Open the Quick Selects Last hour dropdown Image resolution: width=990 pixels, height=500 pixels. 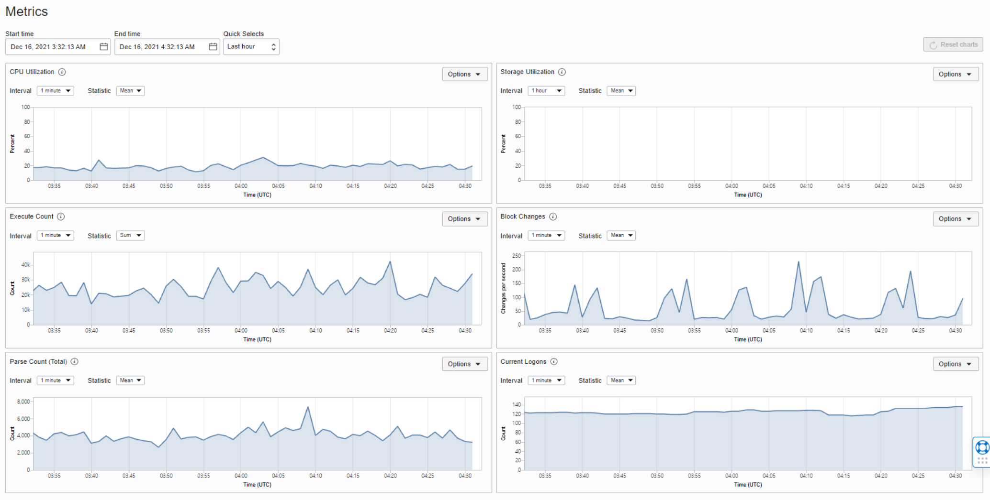(x=251, y=47)
